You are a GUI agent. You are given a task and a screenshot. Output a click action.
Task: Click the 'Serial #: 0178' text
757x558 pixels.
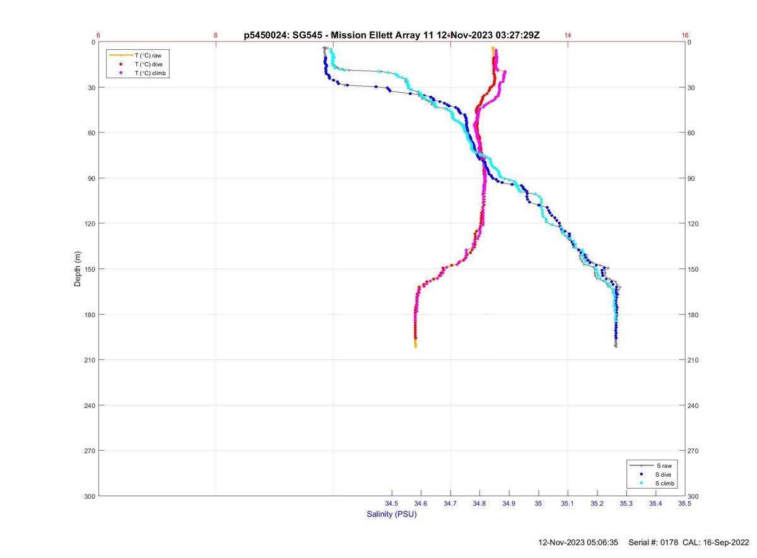(654, 542)
